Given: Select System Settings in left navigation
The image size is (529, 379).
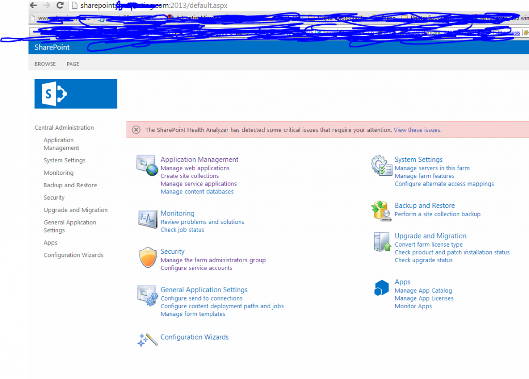Looking at the screenshot, I should pyautogui.click(x=65, y=160).
